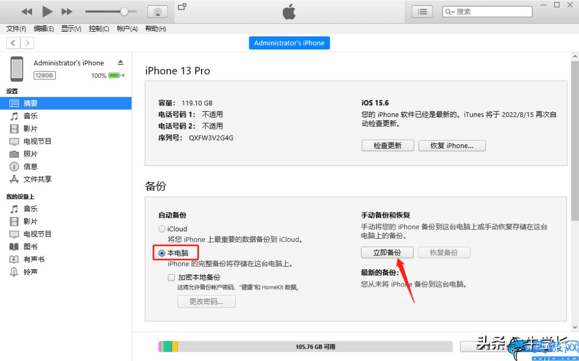The height and width of the screenshot is (361, 579).
Task: Open the 文件(F) menu
Action: click(x=16, y=29)
